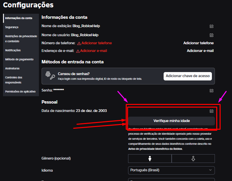Image resolution: width=232 pixels, height=181 pixels.
Task: Select the male gender icon
Action: tap(150, 159)
